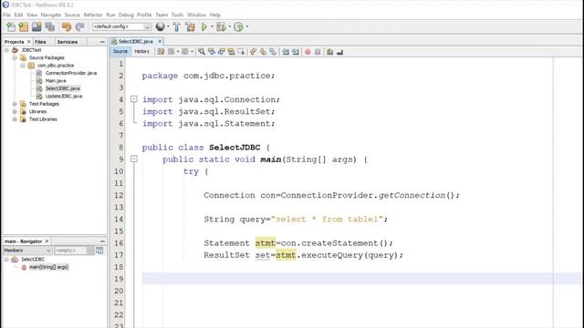584x328 pixels.
Task: Click the Redo toolbar icon
Action: pyautogui.click(x=79, y=26)
